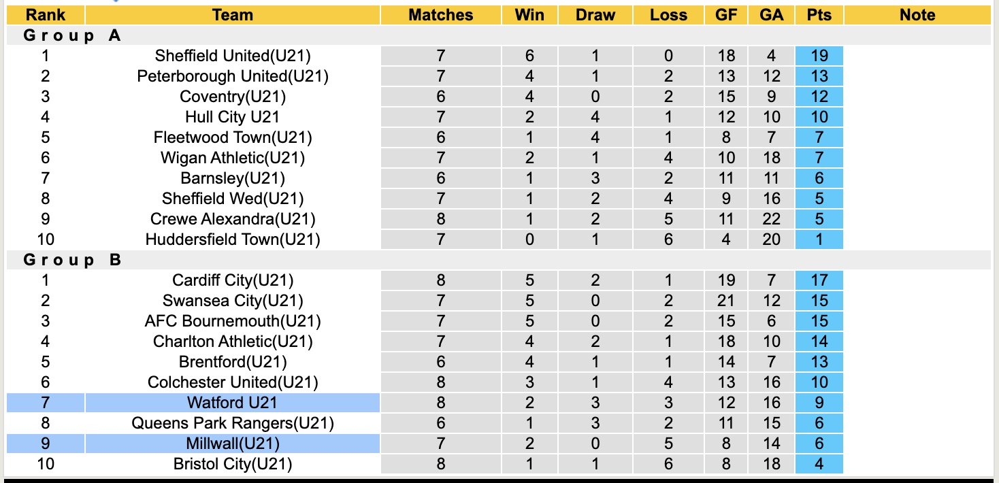Click the Huddersfield Town(U21) team name

pos(233,239)
